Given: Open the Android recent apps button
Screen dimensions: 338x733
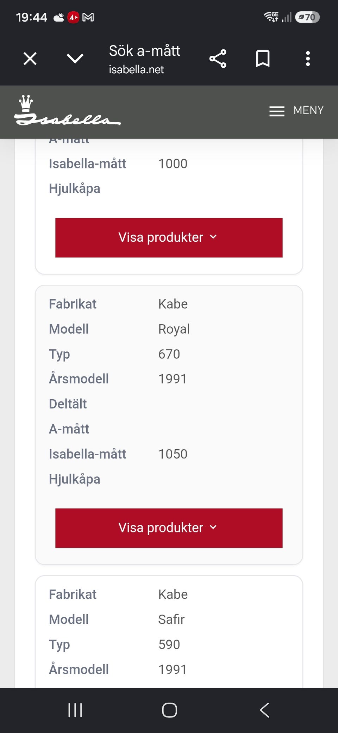Looking at the screenshot, I should 75,710.
